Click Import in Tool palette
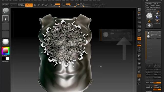Viewport: 164px width, 92px height. coord(153,5)
